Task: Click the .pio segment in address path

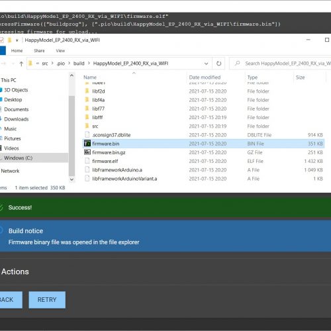Action: tap(61, 64)
